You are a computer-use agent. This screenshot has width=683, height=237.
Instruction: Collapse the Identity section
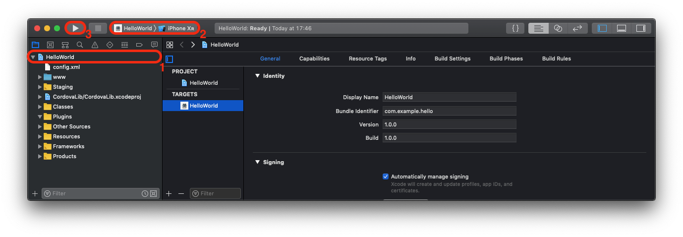257,76
